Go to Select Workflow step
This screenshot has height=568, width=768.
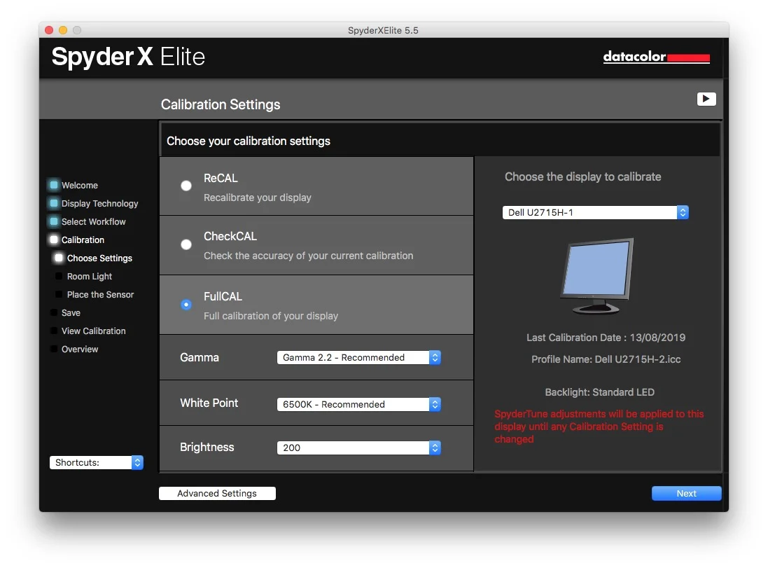[94, 221]
